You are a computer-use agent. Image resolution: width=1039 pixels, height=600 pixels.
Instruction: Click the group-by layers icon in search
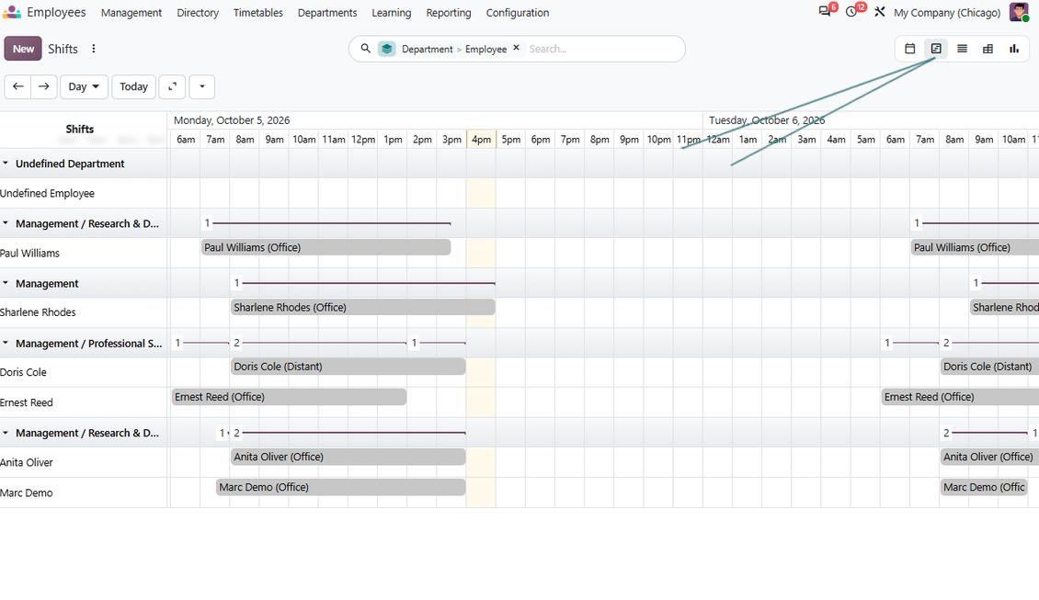point(387,49)
